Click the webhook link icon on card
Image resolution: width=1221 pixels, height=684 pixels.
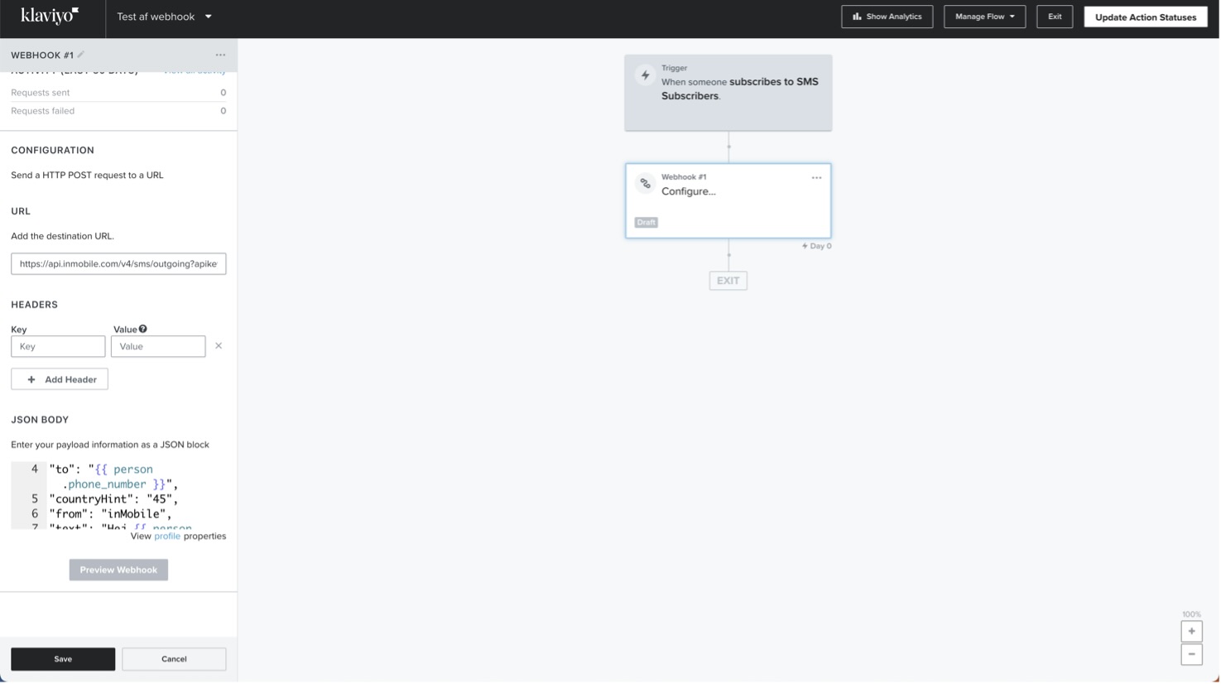click(x=646, y=184)
